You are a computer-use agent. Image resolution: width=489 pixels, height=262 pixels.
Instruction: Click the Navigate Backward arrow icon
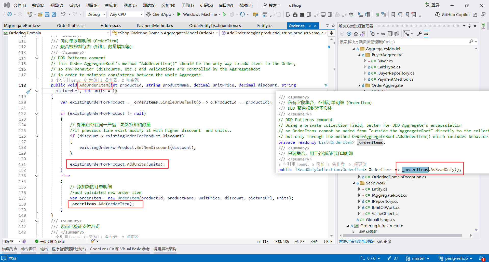(x=9, y=14)
